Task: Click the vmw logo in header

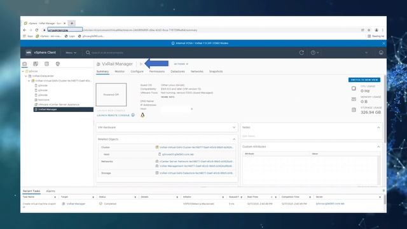Action: [x=29, y=52]
